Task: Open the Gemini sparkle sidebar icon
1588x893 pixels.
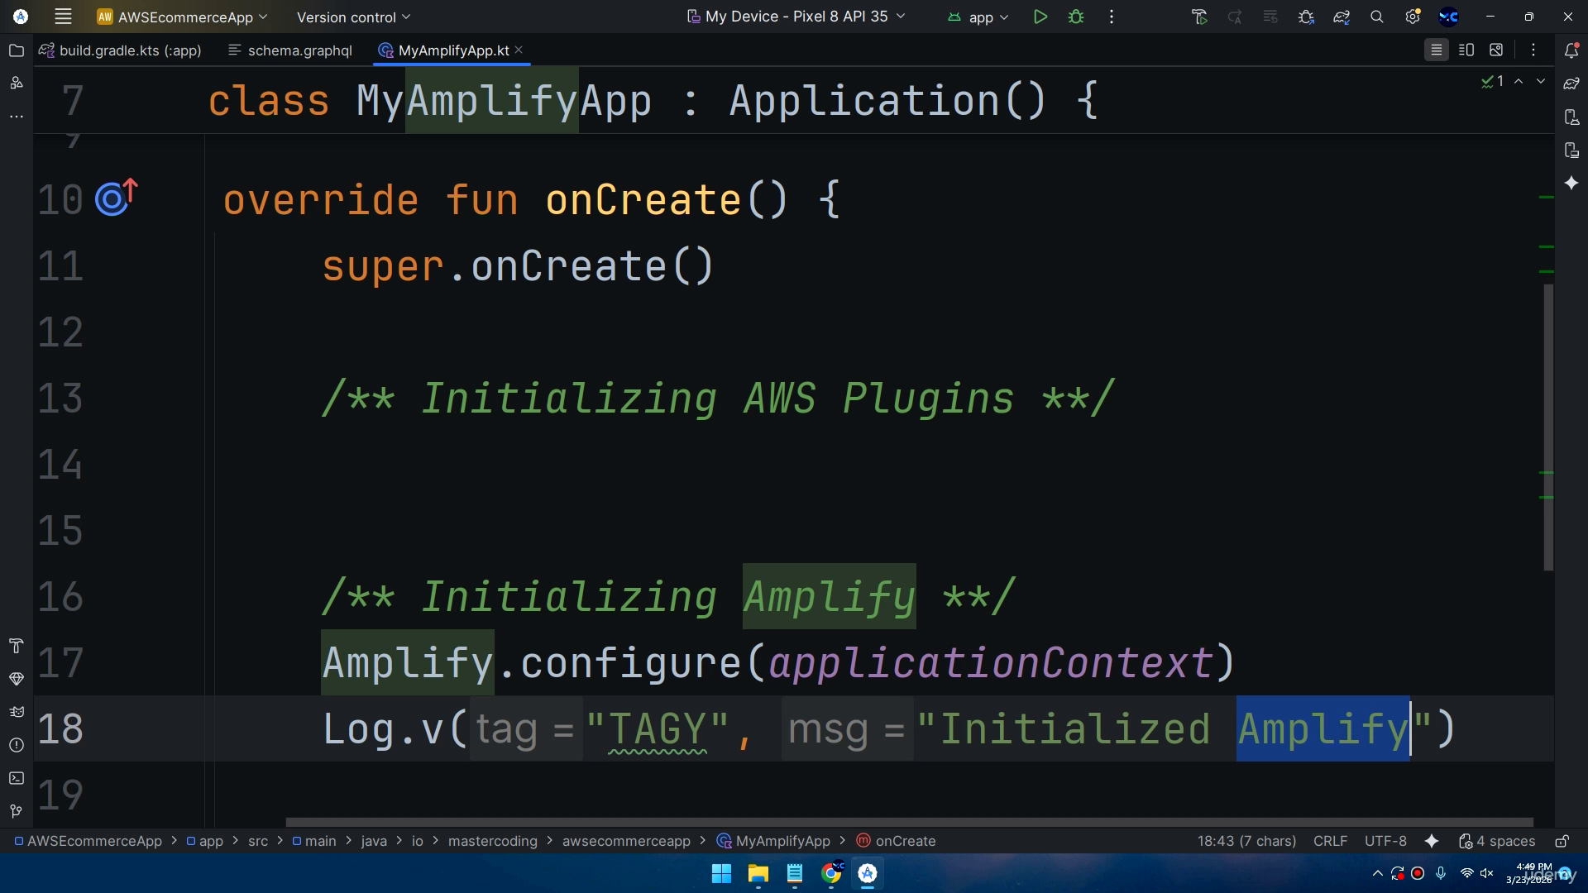Action: [x=1571, y=183]
